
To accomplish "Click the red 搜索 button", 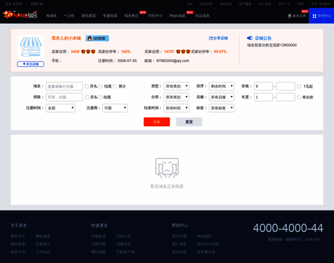I will click(x=157, y=122).
